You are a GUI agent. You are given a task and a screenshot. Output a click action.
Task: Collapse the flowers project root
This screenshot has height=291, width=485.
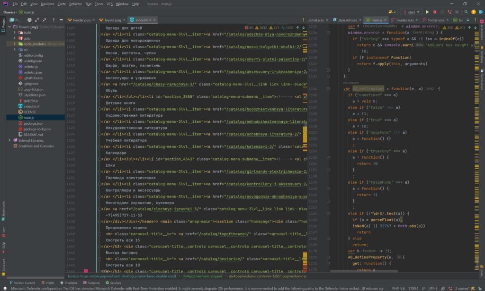point(9,27)
